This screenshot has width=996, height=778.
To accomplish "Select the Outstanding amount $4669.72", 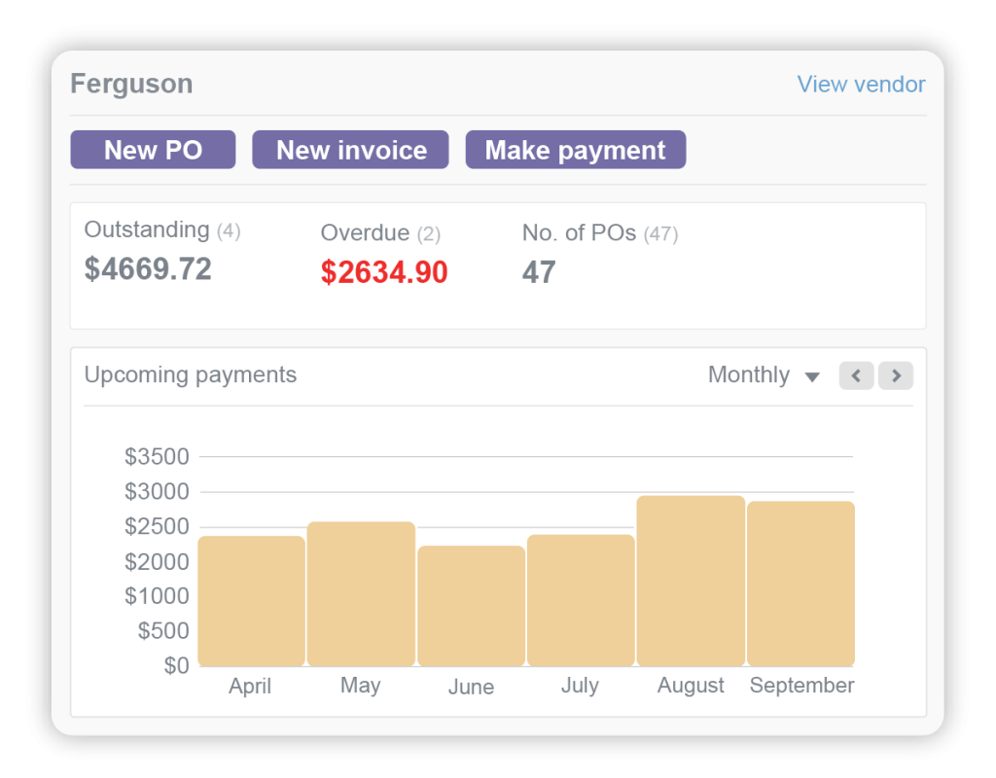I will click(148, 268).
